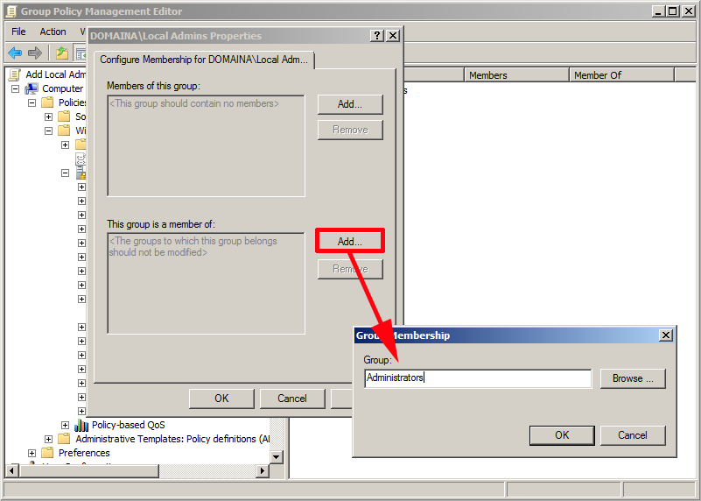Click the gray Forward arrow in toolbar
The image size is (701, 501).
pyautogui.click(x=35, y=53)
